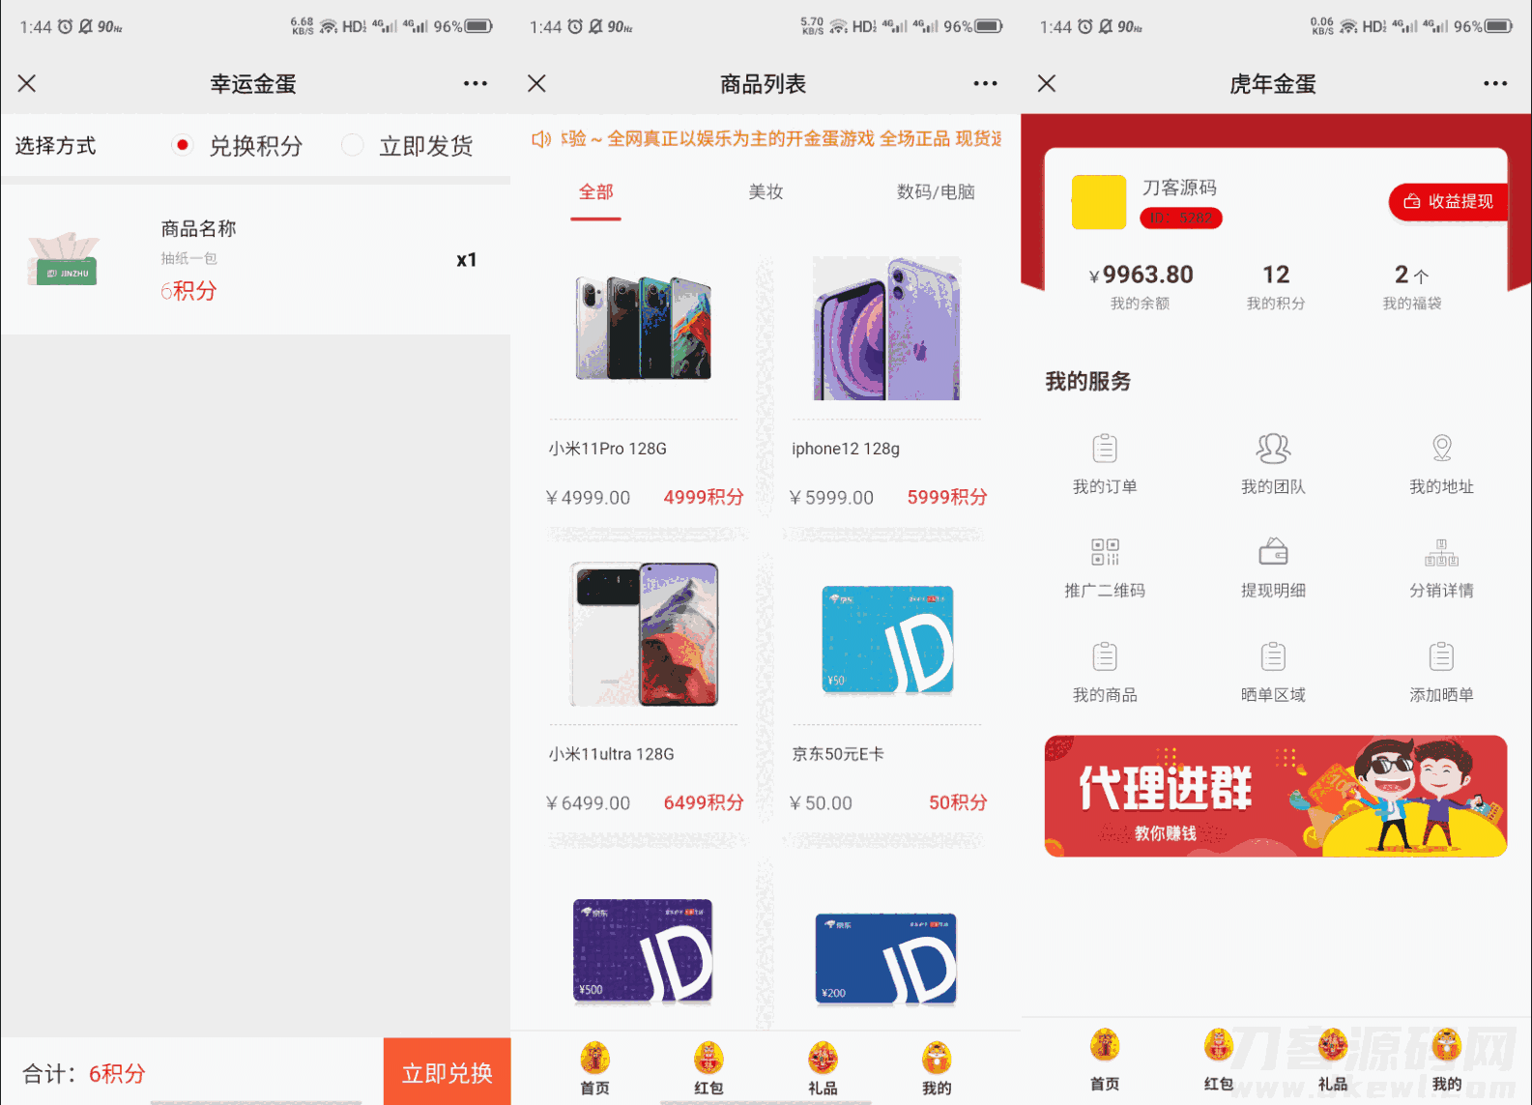Close the 商品列表 page
This screenshot has width=1532, height=1105.
(537, 83)
